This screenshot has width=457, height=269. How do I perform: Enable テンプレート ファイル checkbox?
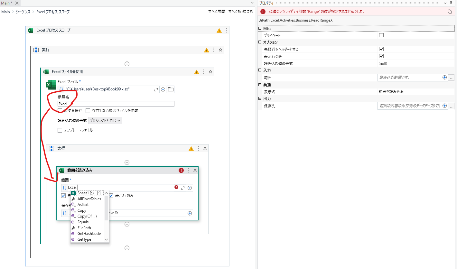pyautogui.click(x=60, y=130)
